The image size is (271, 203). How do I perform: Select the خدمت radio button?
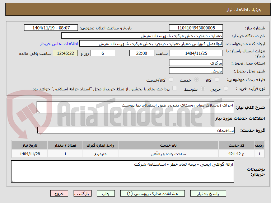click(196, 80)
